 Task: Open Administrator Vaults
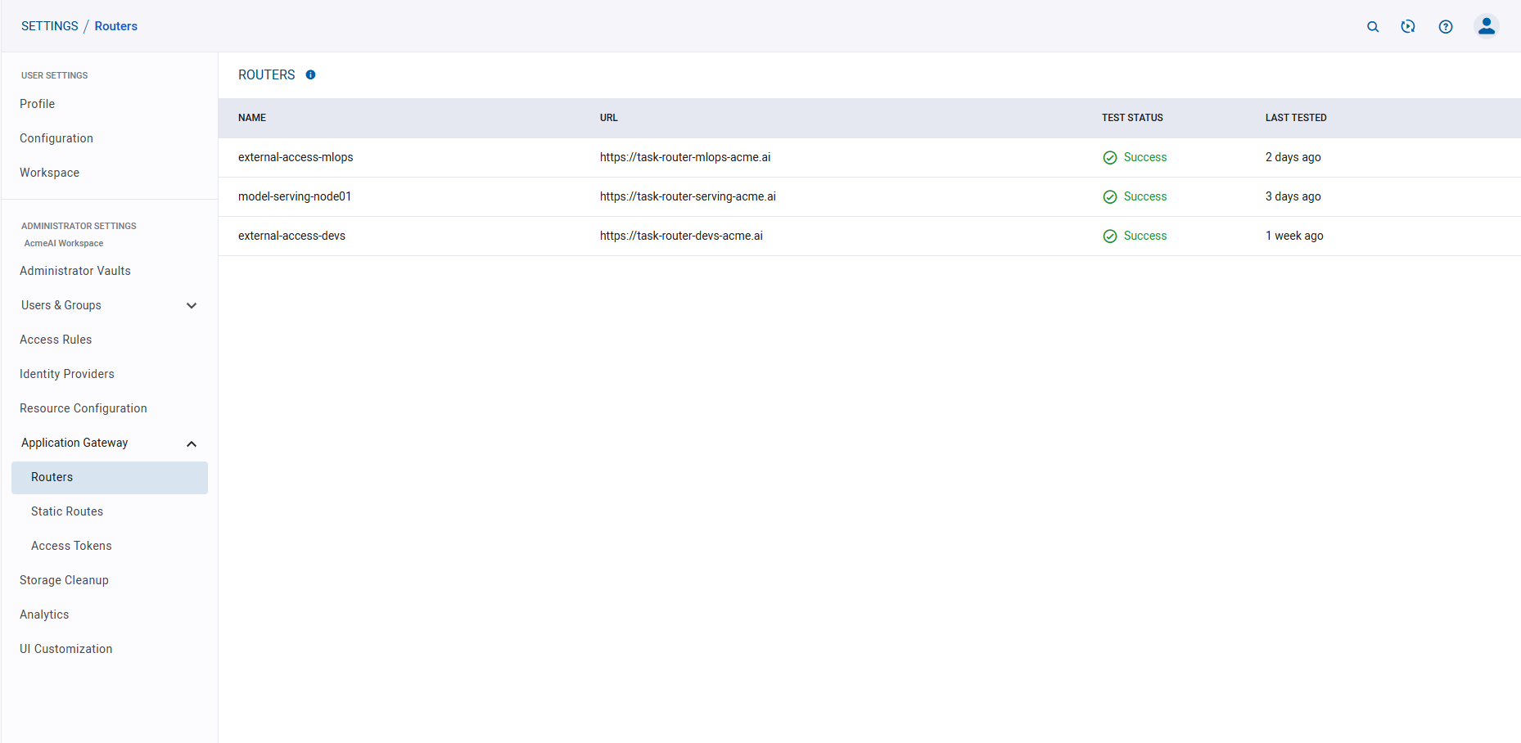(x=75, y=271)
